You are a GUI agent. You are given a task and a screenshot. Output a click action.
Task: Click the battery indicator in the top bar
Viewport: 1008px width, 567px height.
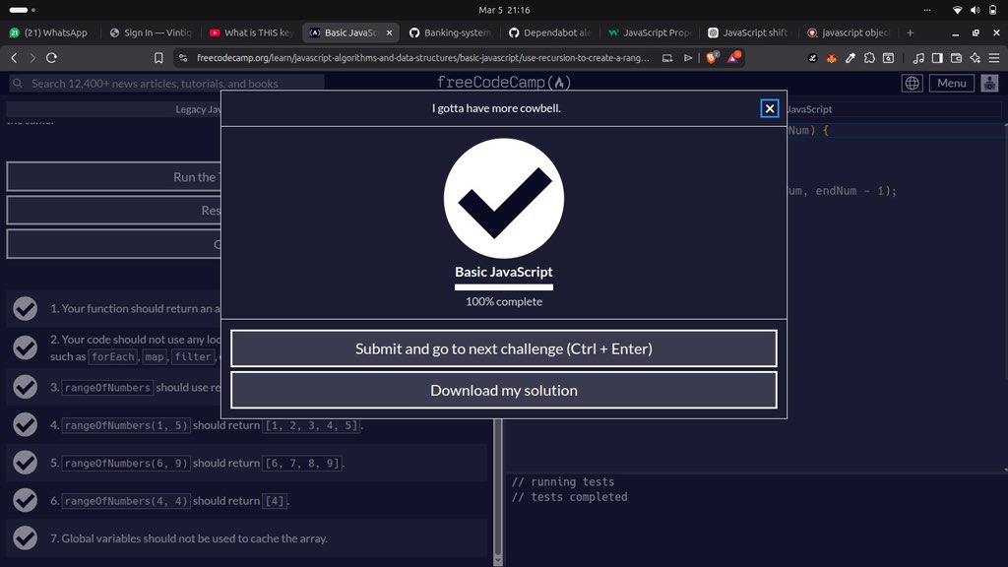(993, 10)
